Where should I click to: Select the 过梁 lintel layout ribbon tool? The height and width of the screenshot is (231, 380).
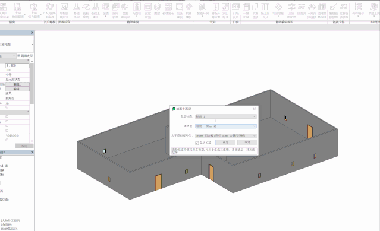click(148, 10)
